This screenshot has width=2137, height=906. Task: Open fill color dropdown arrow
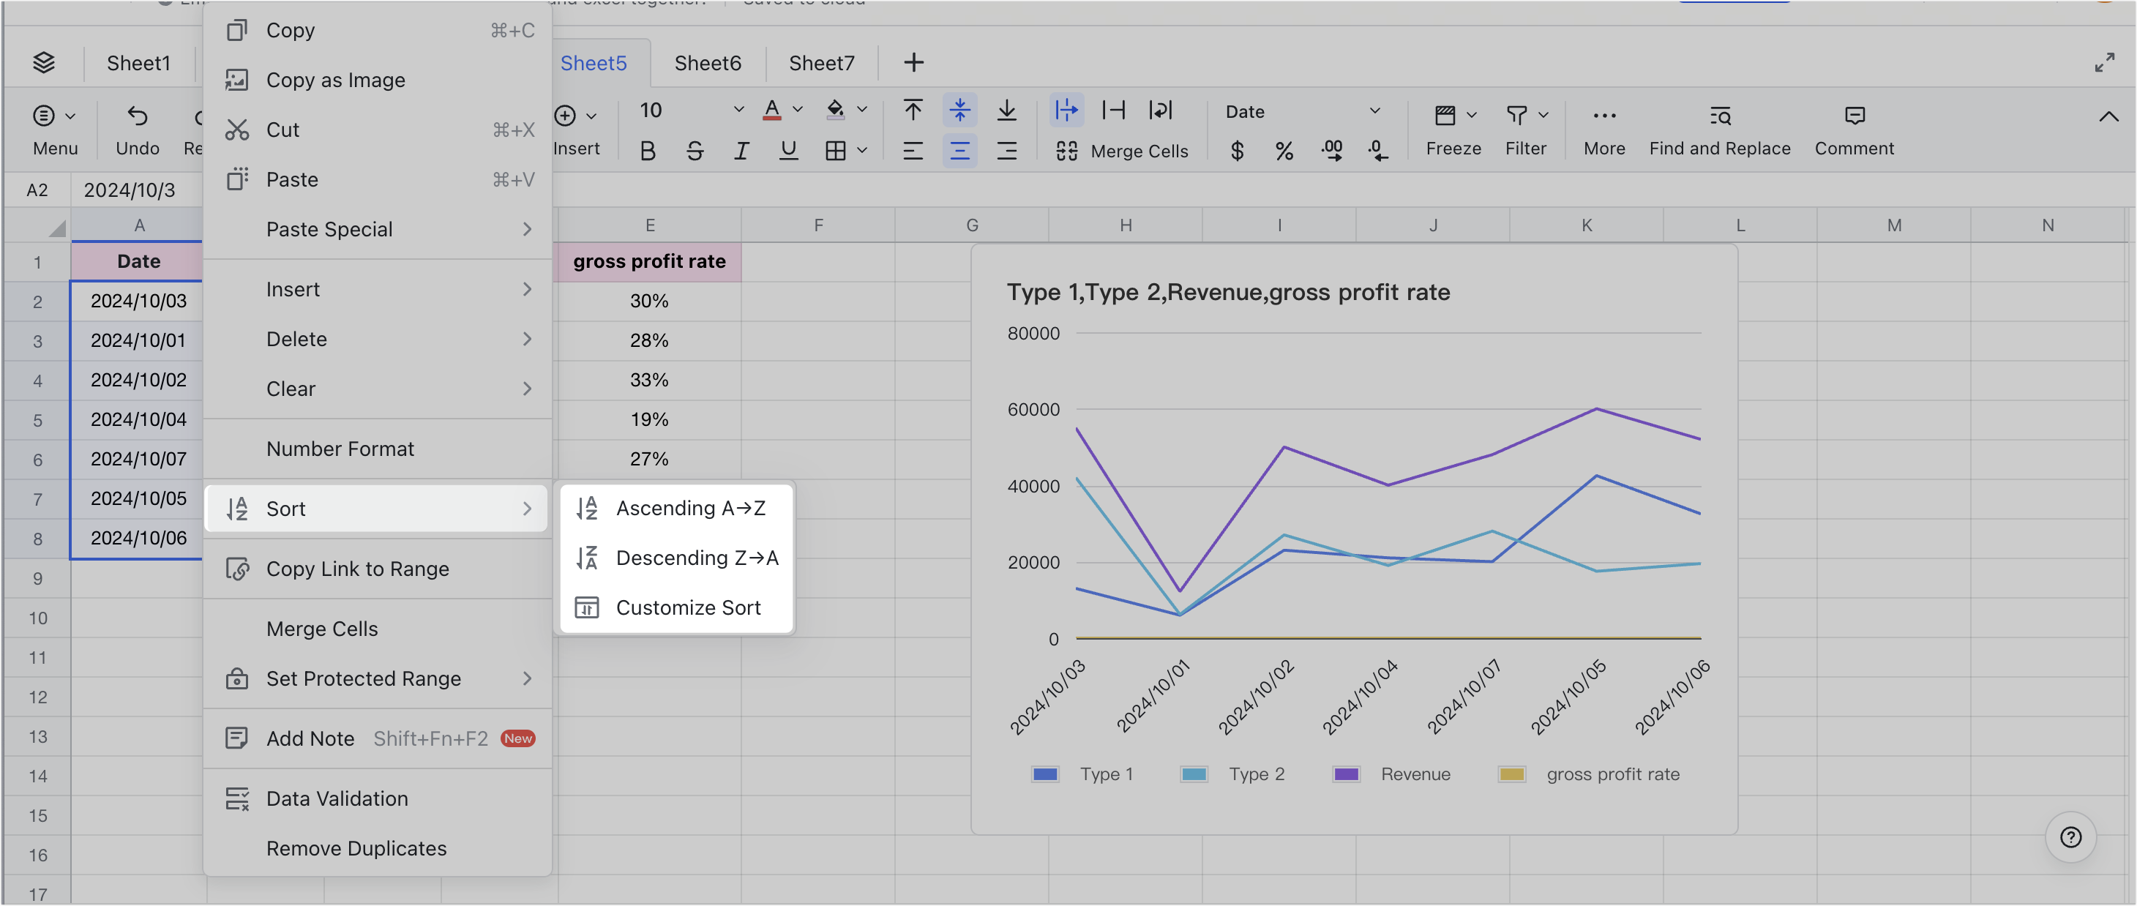point(862,111)
